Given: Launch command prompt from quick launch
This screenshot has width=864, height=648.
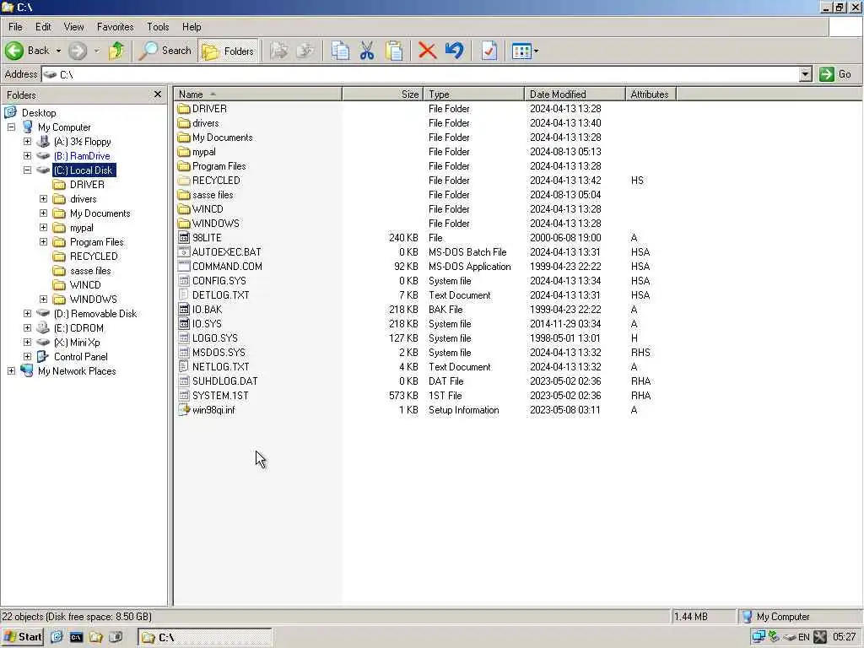Looking at the screenshot, I should 76,637.
